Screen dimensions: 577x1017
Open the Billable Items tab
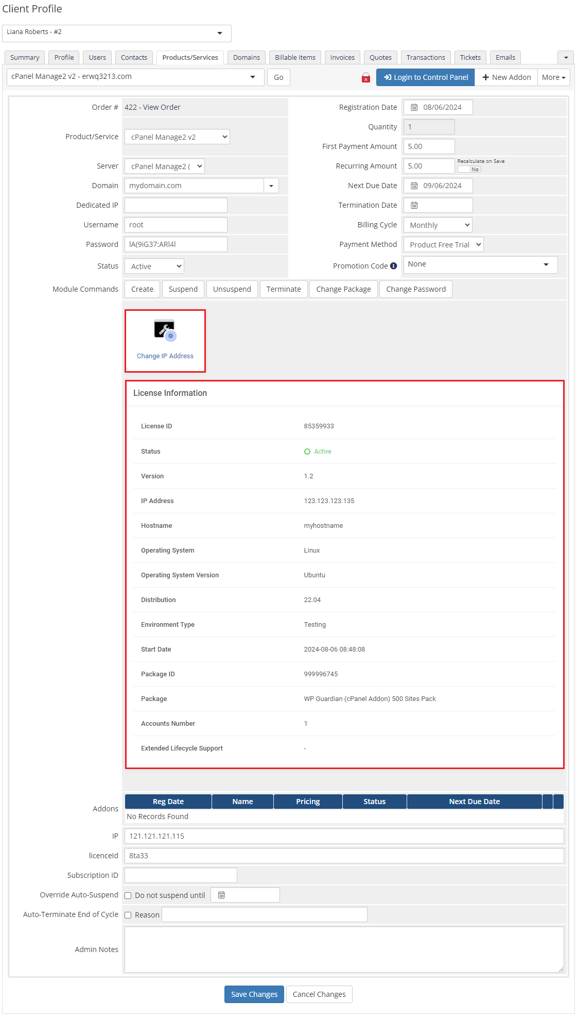coord(295,57)
